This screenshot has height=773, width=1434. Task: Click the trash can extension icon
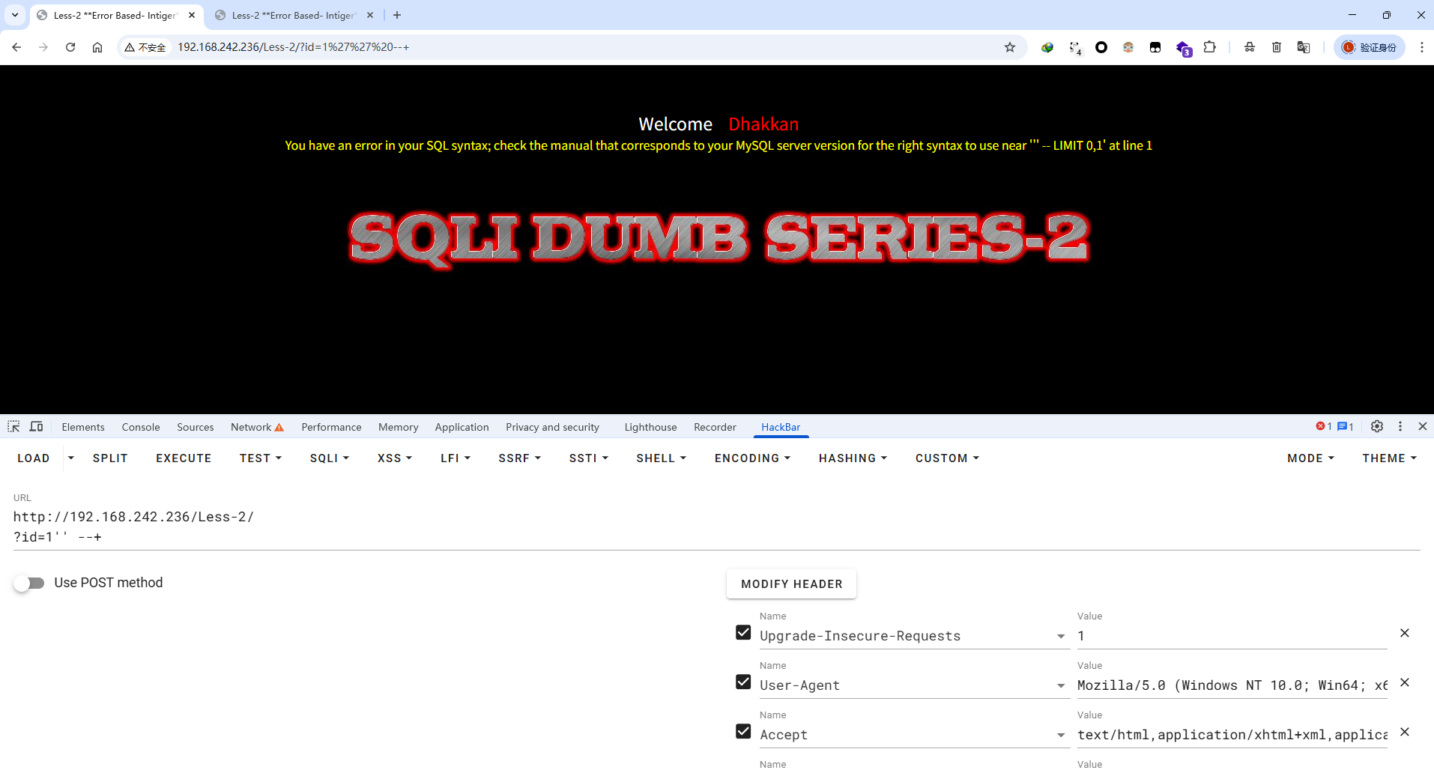(1277, 47)
